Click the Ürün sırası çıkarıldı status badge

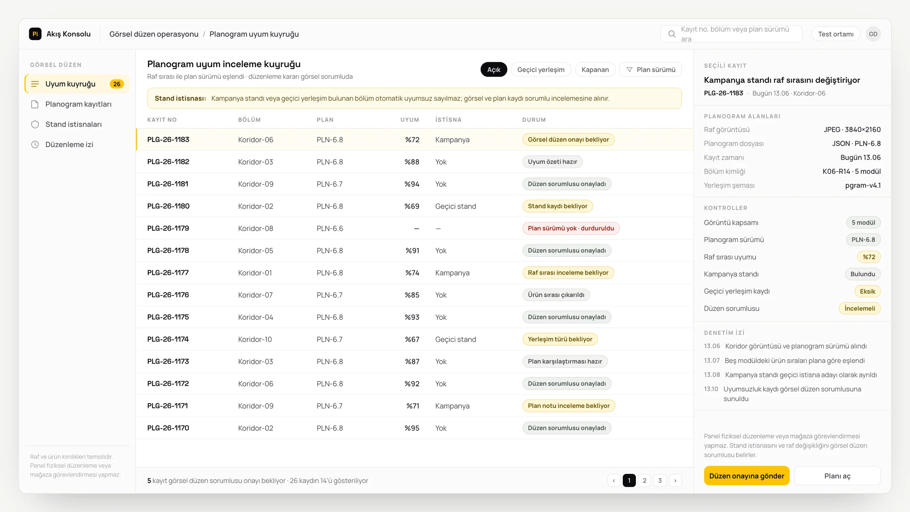[556, 295]
